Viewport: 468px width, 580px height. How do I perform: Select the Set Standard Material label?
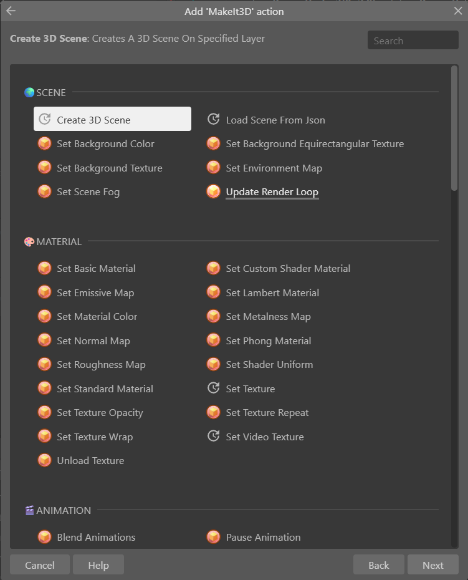pos(105,389)
